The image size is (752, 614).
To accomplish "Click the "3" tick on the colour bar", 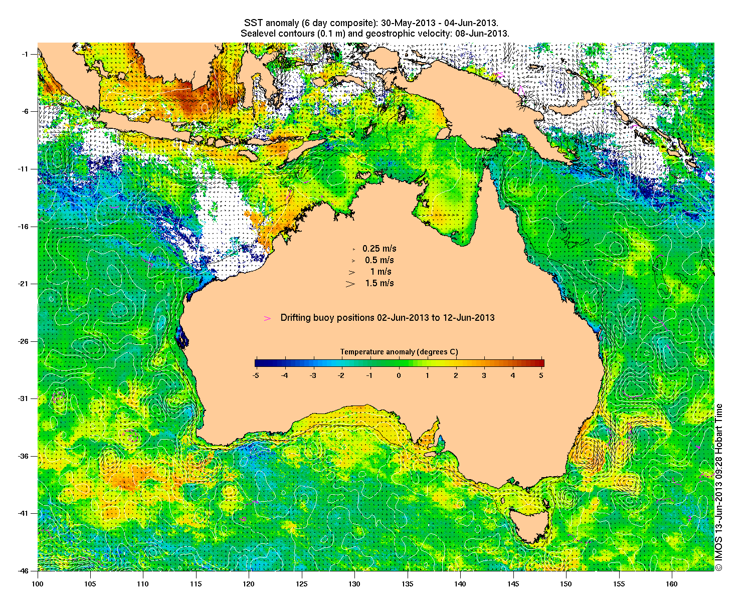I will 484,375.
